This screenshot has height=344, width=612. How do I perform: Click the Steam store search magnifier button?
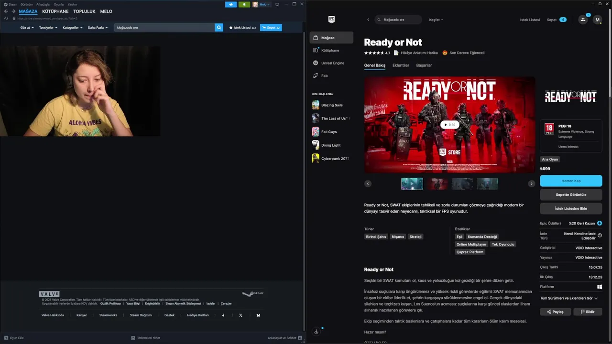[x=219, y=28]
